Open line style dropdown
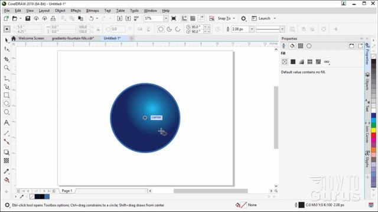 pos(282,29)
